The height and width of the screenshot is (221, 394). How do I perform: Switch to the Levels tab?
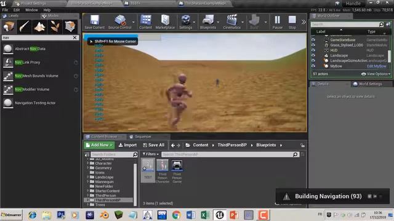pyautogui.click(x=13, y=15)
